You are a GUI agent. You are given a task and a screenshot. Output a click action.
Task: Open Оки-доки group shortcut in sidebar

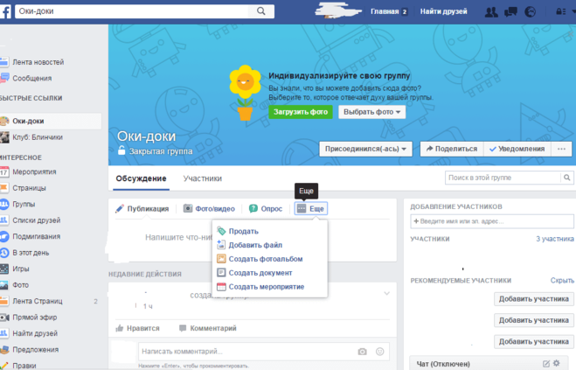tap(51, 121)
